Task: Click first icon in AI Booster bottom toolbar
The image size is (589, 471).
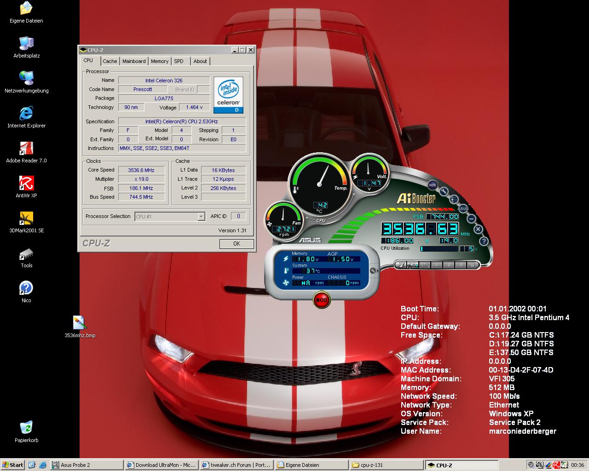Action: (401, 265)
